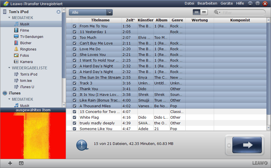Viewport: 271px width, 168px height.
Task: Open the Bearbeiten menu
Action: click(x=207, y=3)
